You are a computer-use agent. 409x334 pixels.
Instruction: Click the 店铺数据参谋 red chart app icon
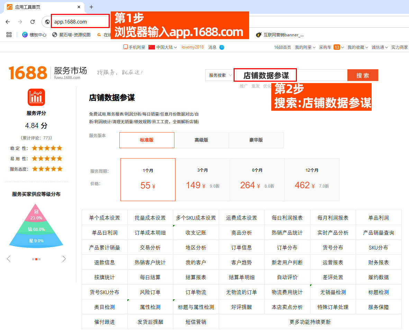(36, 98)
